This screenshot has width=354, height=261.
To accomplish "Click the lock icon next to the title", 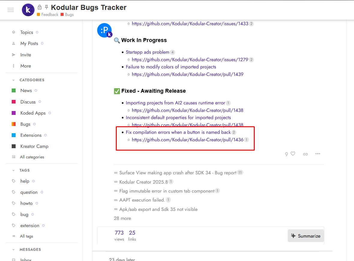I will [x=39, y=7].
